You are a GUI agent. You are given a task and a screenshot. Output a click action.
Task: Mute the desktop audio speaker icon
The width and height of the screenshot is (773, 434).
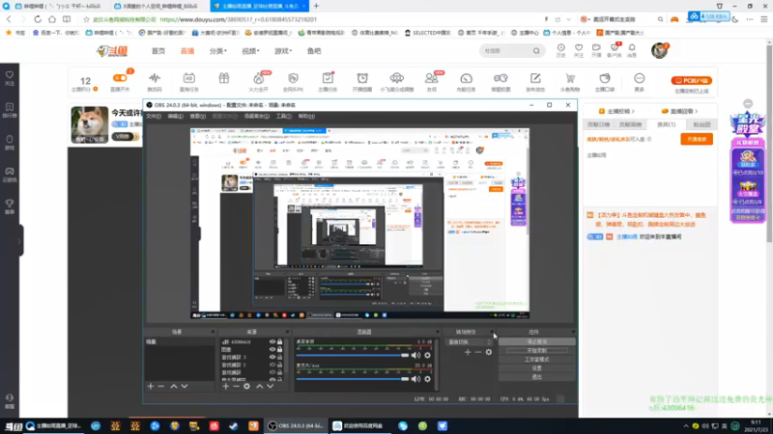coord(415,355)
